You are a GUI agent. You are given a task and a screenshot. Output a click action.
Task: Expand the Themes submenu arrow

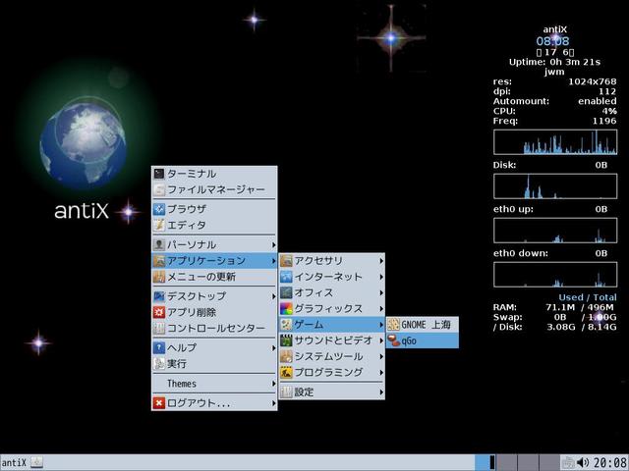[273, 384]
